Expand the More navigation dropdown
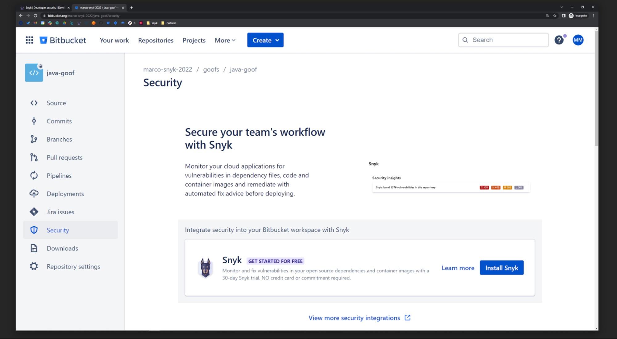The height and width of the screenshot is (339, 617). 225,40
